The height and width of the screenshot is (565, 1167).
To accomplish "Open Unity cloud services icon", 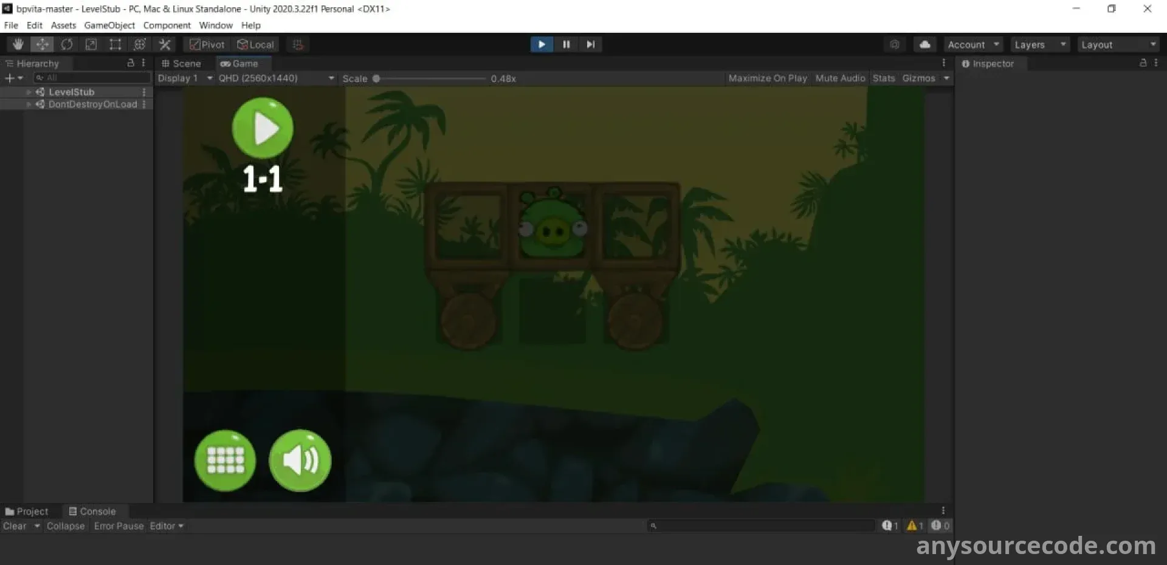I will (x=924, y=44).
